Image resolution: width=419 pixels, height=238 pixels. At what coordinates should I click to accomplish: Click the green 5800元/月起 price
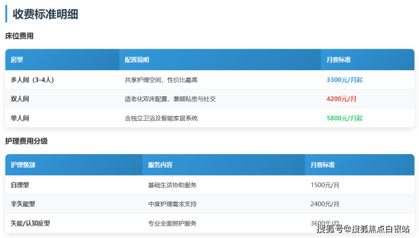tap(344, 118)
